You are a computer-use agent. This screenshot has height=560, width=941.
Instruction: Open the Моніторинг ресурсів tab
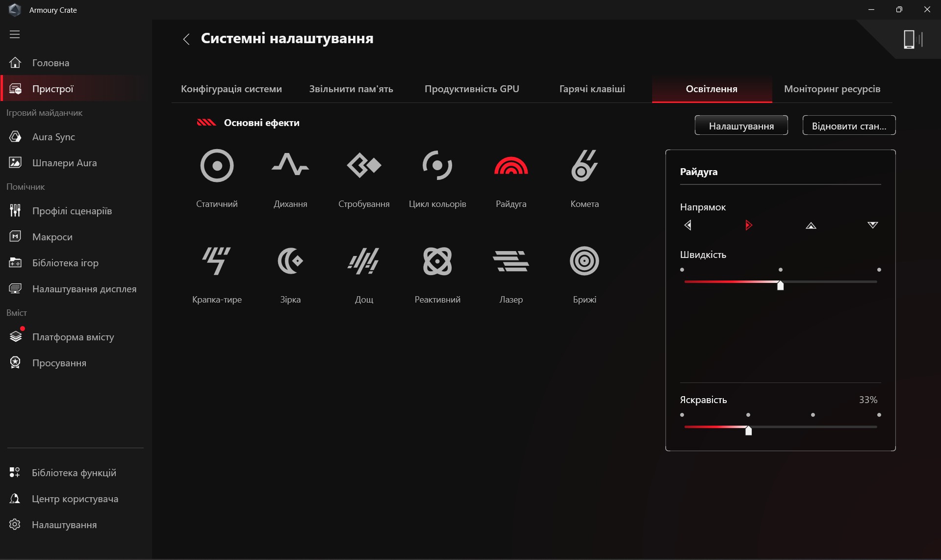coord(832,89)
